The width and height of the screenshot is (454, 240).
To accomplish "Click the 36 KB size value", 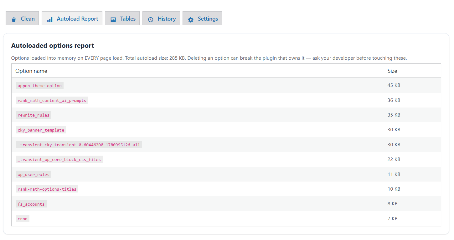I will 394,100.
